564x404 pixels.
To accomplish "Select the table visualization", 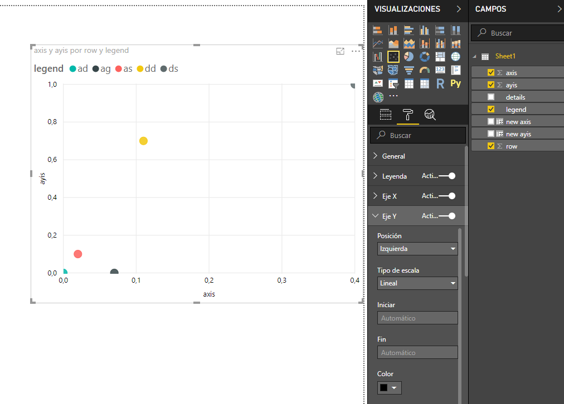I will pos(409,83).
